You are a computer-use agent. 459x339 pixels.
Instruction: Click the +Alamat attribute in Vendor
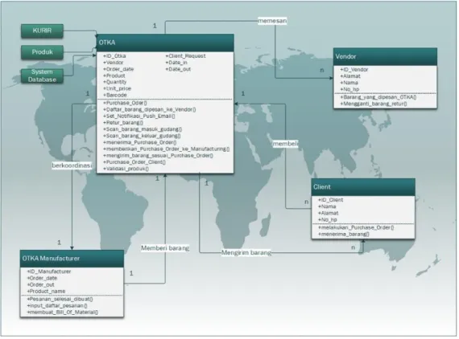(350, 76)
